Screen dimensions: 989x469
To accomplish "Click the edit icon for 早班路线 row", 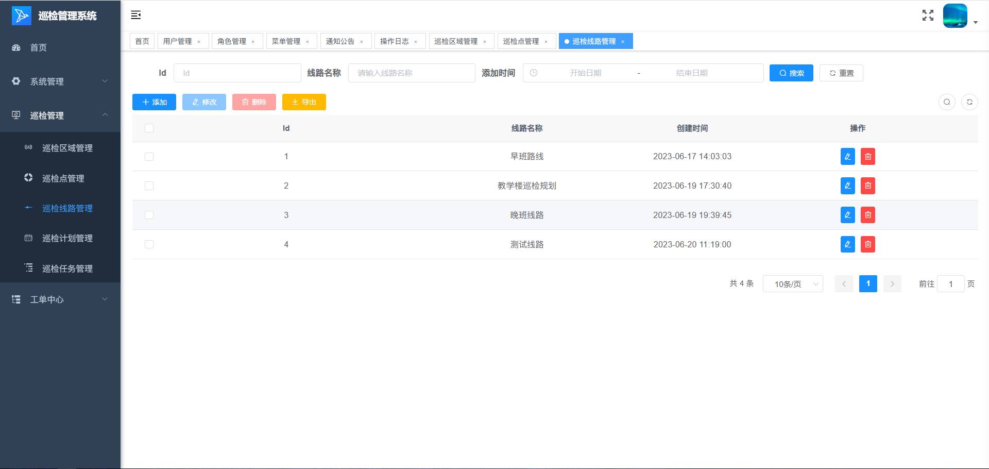I will click(x=847, y=157).
